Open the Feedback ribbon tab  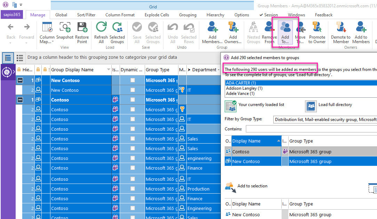pos(324,15)
